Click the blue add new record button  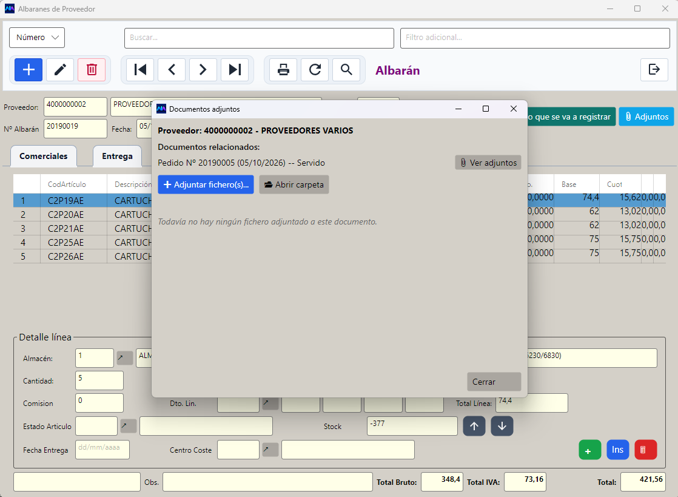tap(29, 70)
